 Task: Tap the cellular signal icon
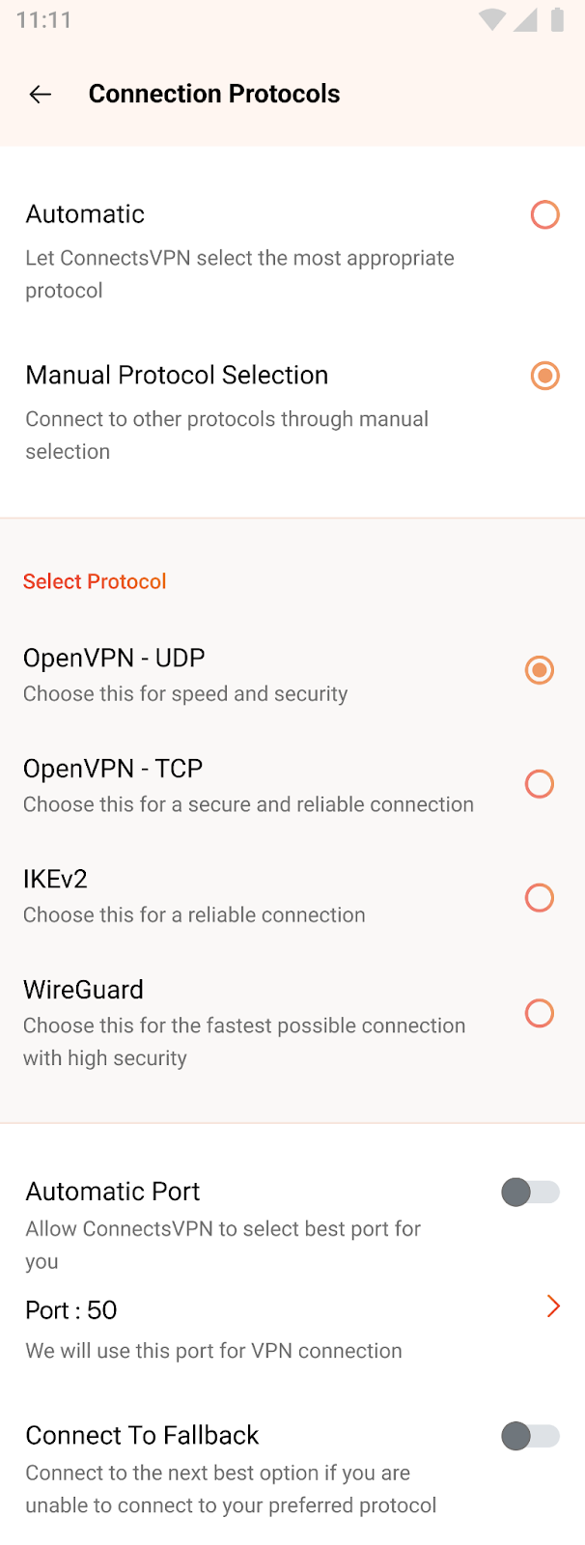click(x=525, y=20)
